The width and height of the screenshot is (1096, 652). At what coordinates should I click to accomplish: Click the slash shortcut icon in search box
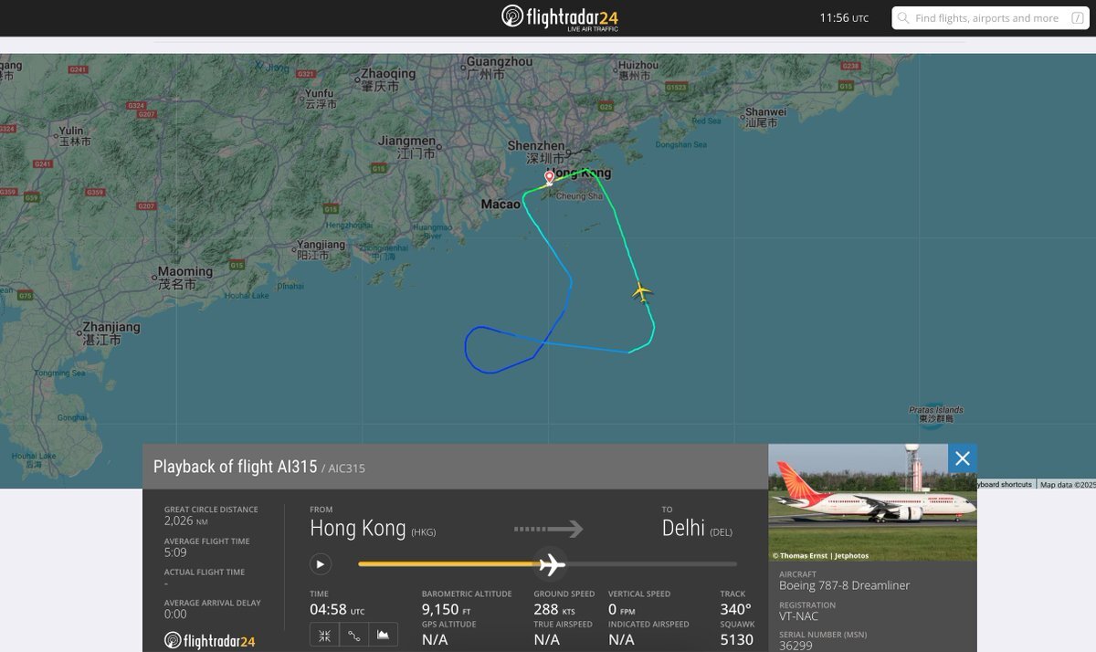click(x=1077, y=18)
